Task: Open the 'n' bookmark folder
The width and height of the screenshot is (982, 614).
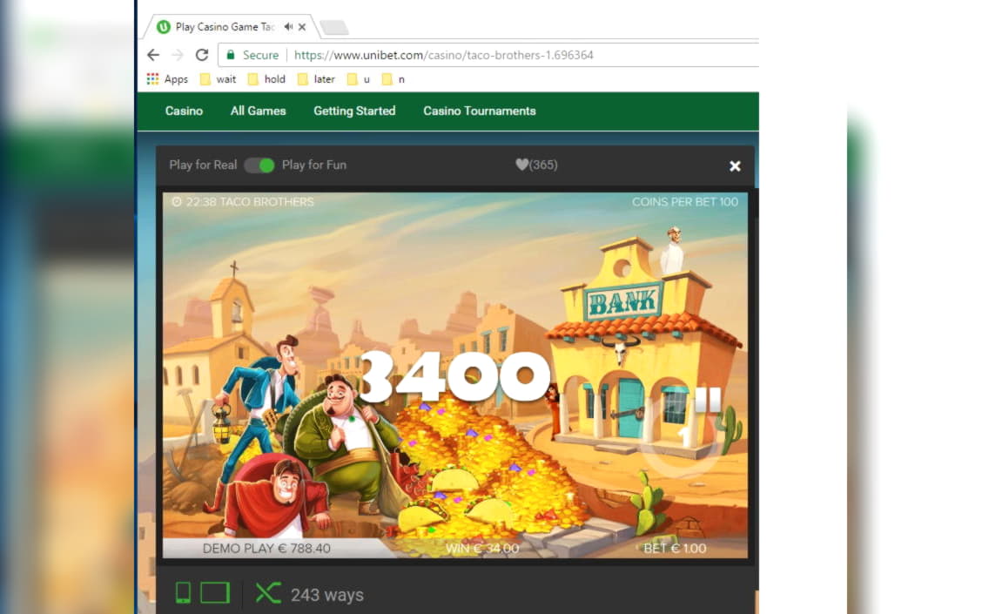Action: pyautogui.click(x=393, y=79)
